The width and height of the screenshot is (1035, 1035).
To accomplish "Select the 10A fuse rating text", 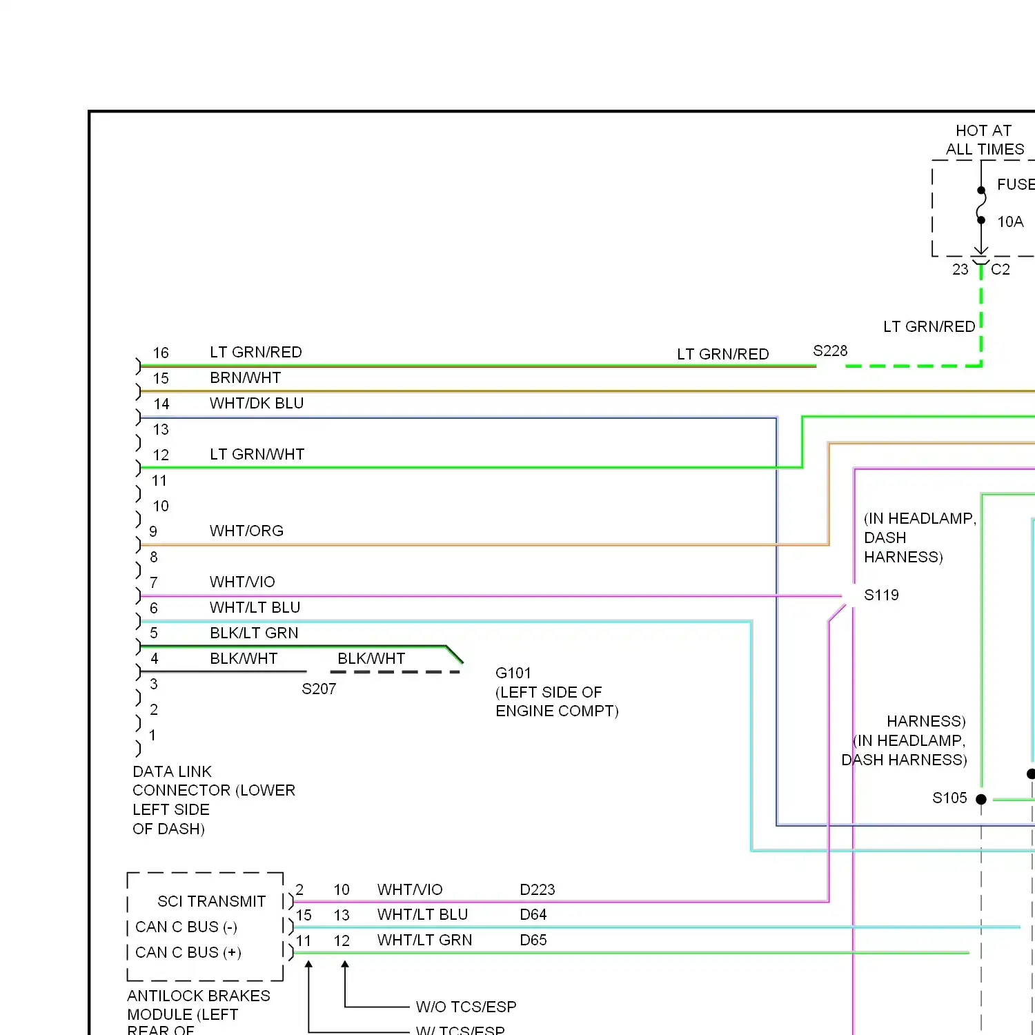I will (1010, 221).
